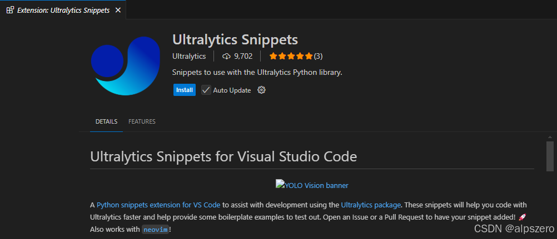Click the 9,702 install count
Viewport: 557px width, 239px height.
pos(243,56)
